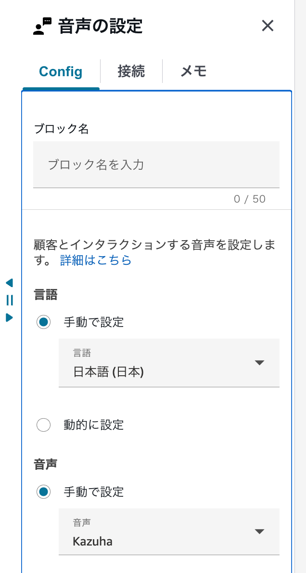Click the chevron on the 音声 voice selector
306x573 pixels.
(260, 532)
